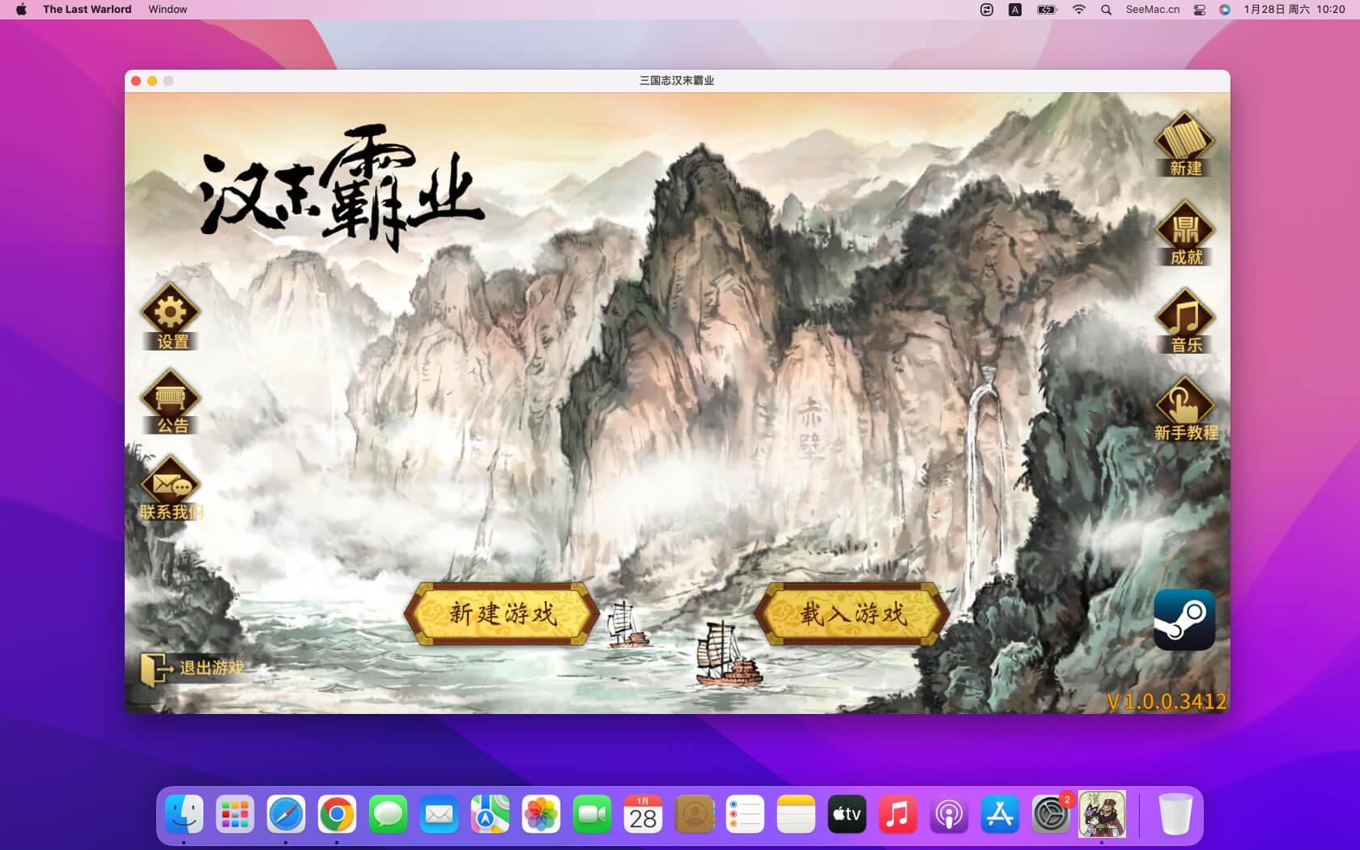Open Contacts from the Dock
1360x850 pixels.
pos(694,814)
